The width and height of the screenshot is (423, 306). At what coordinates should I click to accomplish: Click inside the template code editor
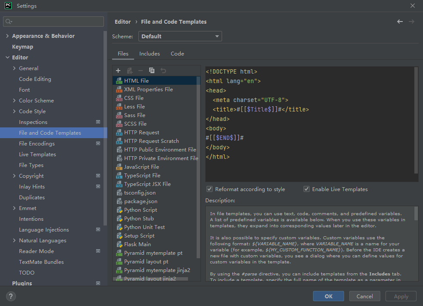[x=310, y=124]
